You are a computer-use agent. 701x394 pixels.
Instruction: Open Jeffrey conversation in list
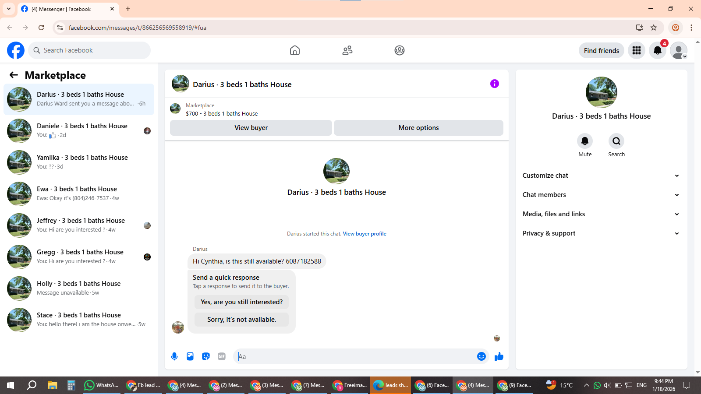click(79, 225)
